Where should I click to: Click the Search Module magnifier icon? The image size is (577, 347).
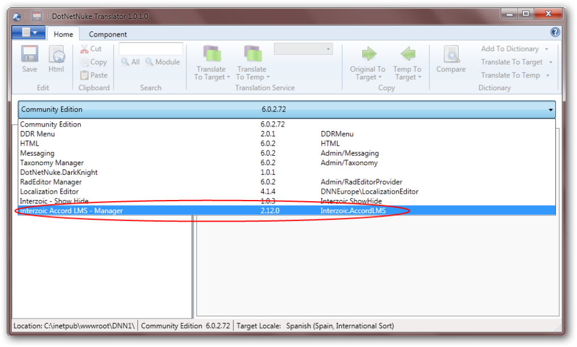[149, 62]
